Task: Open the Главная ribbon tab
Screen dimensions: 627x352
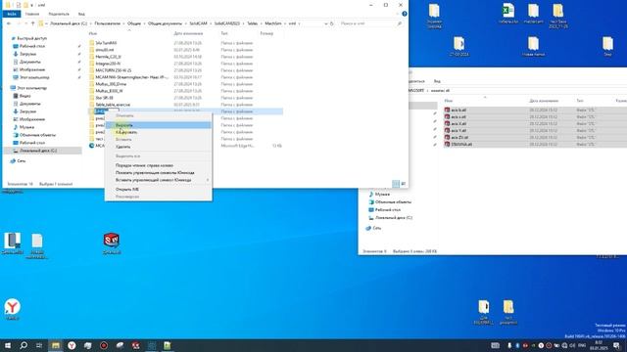Action: (32, 14)
